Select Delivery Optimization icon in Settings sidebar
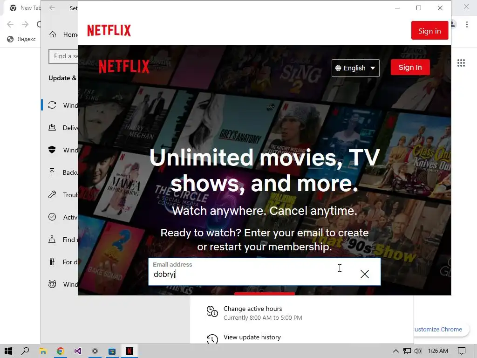477x358 pixels. point(52,128)
